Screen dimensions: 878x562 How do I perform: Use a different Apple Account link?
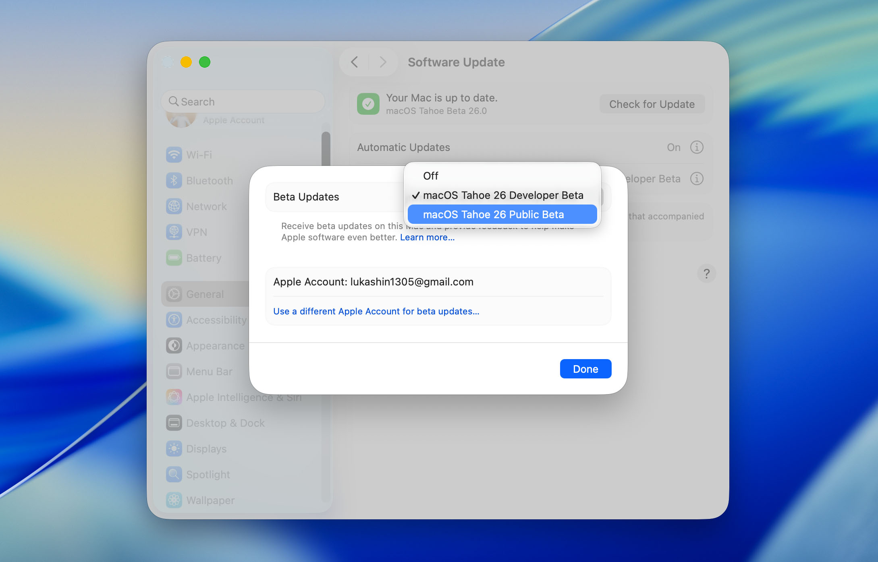coord(376,311)
